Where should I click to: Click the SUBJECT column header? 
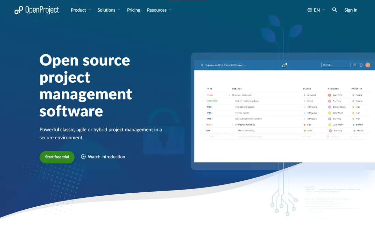pos(237,88)
